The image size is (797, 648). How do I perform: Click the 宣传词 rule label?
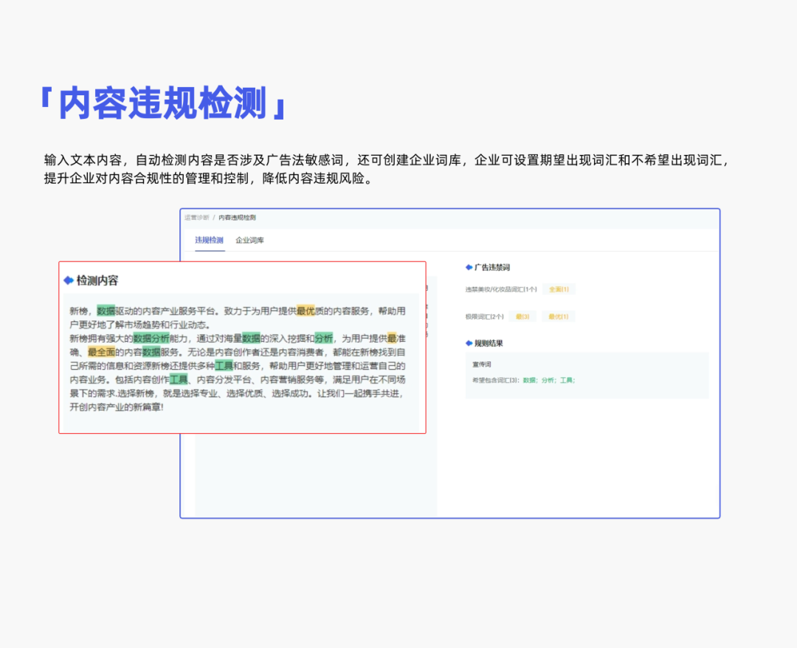(482, 365)
